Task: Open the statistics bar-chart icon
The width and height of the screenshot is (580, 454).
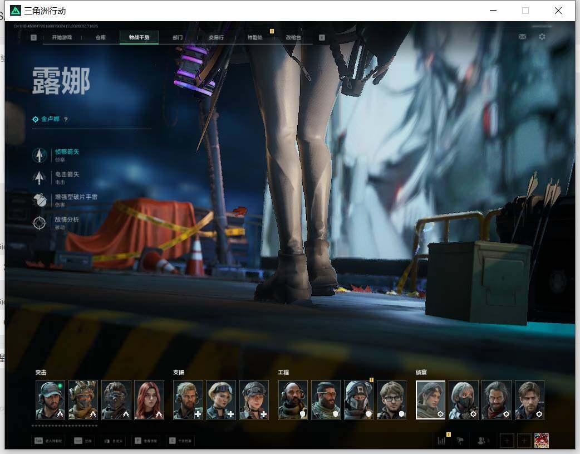Action: point(441,441)
